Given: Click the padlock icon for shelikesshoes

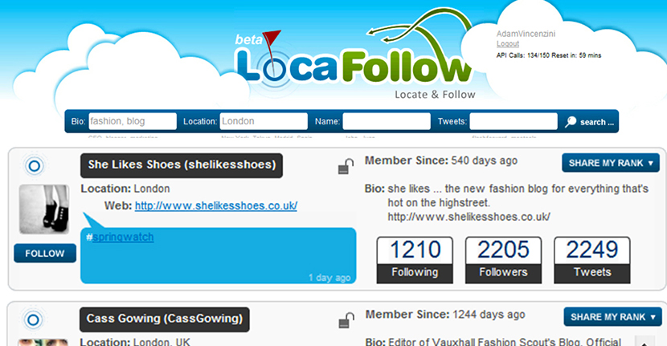Looking at the screenshot, I should tap(346, 167).
